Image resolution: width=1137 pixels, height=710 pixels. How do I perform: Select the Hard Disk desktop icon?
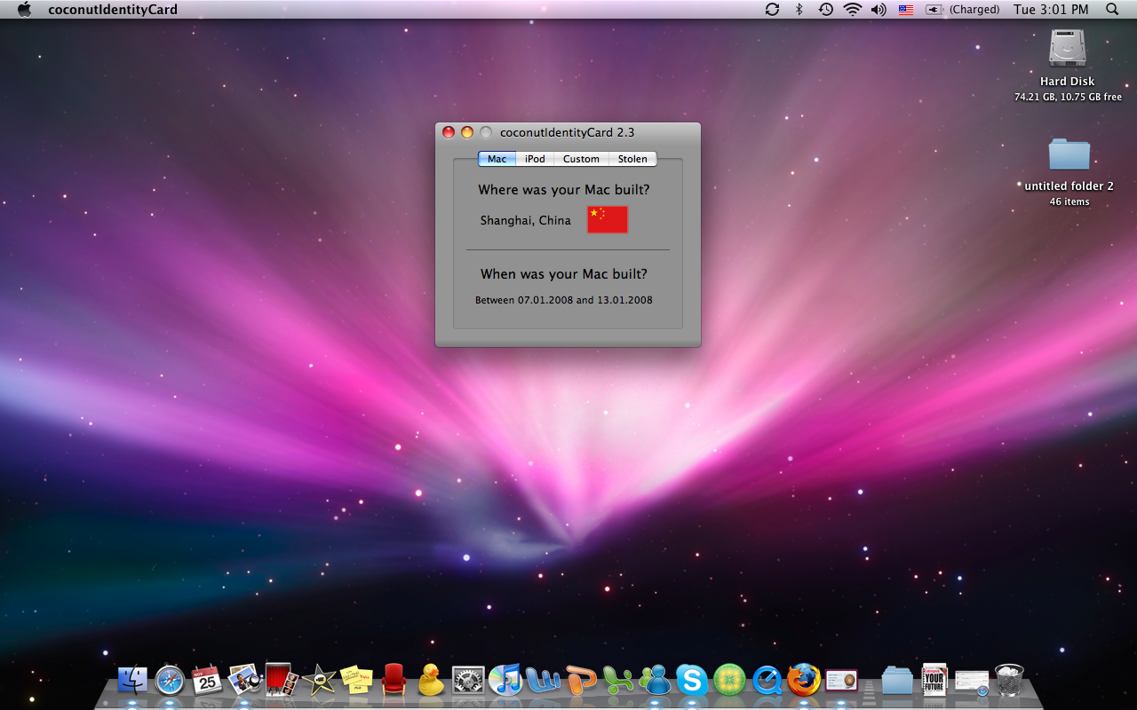pyautogui.click(x=1067, y=48)
